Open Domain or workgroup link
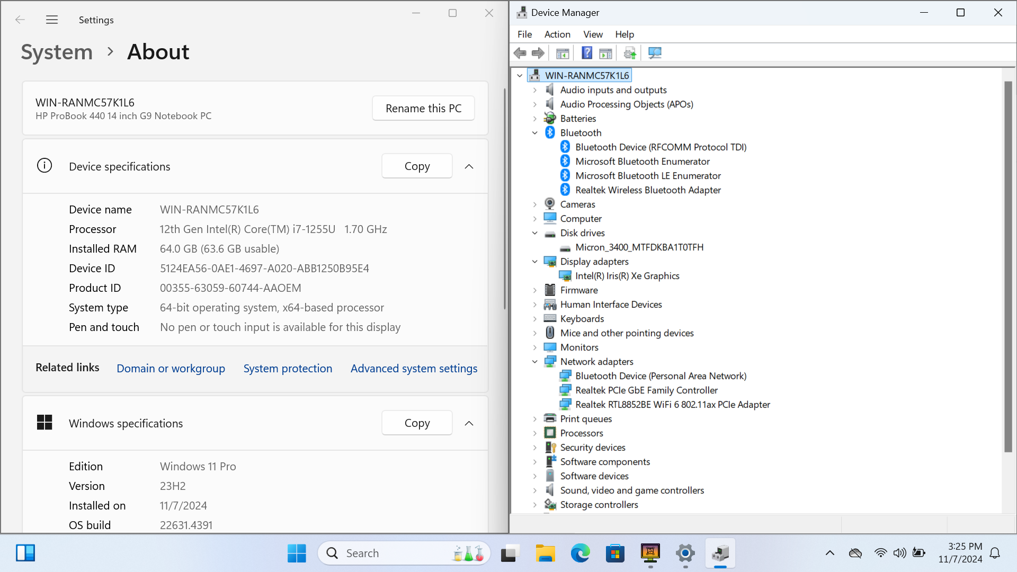 [x=171, y=368]
